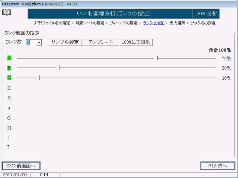Viewport: 238px width, 178px height.
Task: Click the ABC分析 header button
Action: (206, 14)
